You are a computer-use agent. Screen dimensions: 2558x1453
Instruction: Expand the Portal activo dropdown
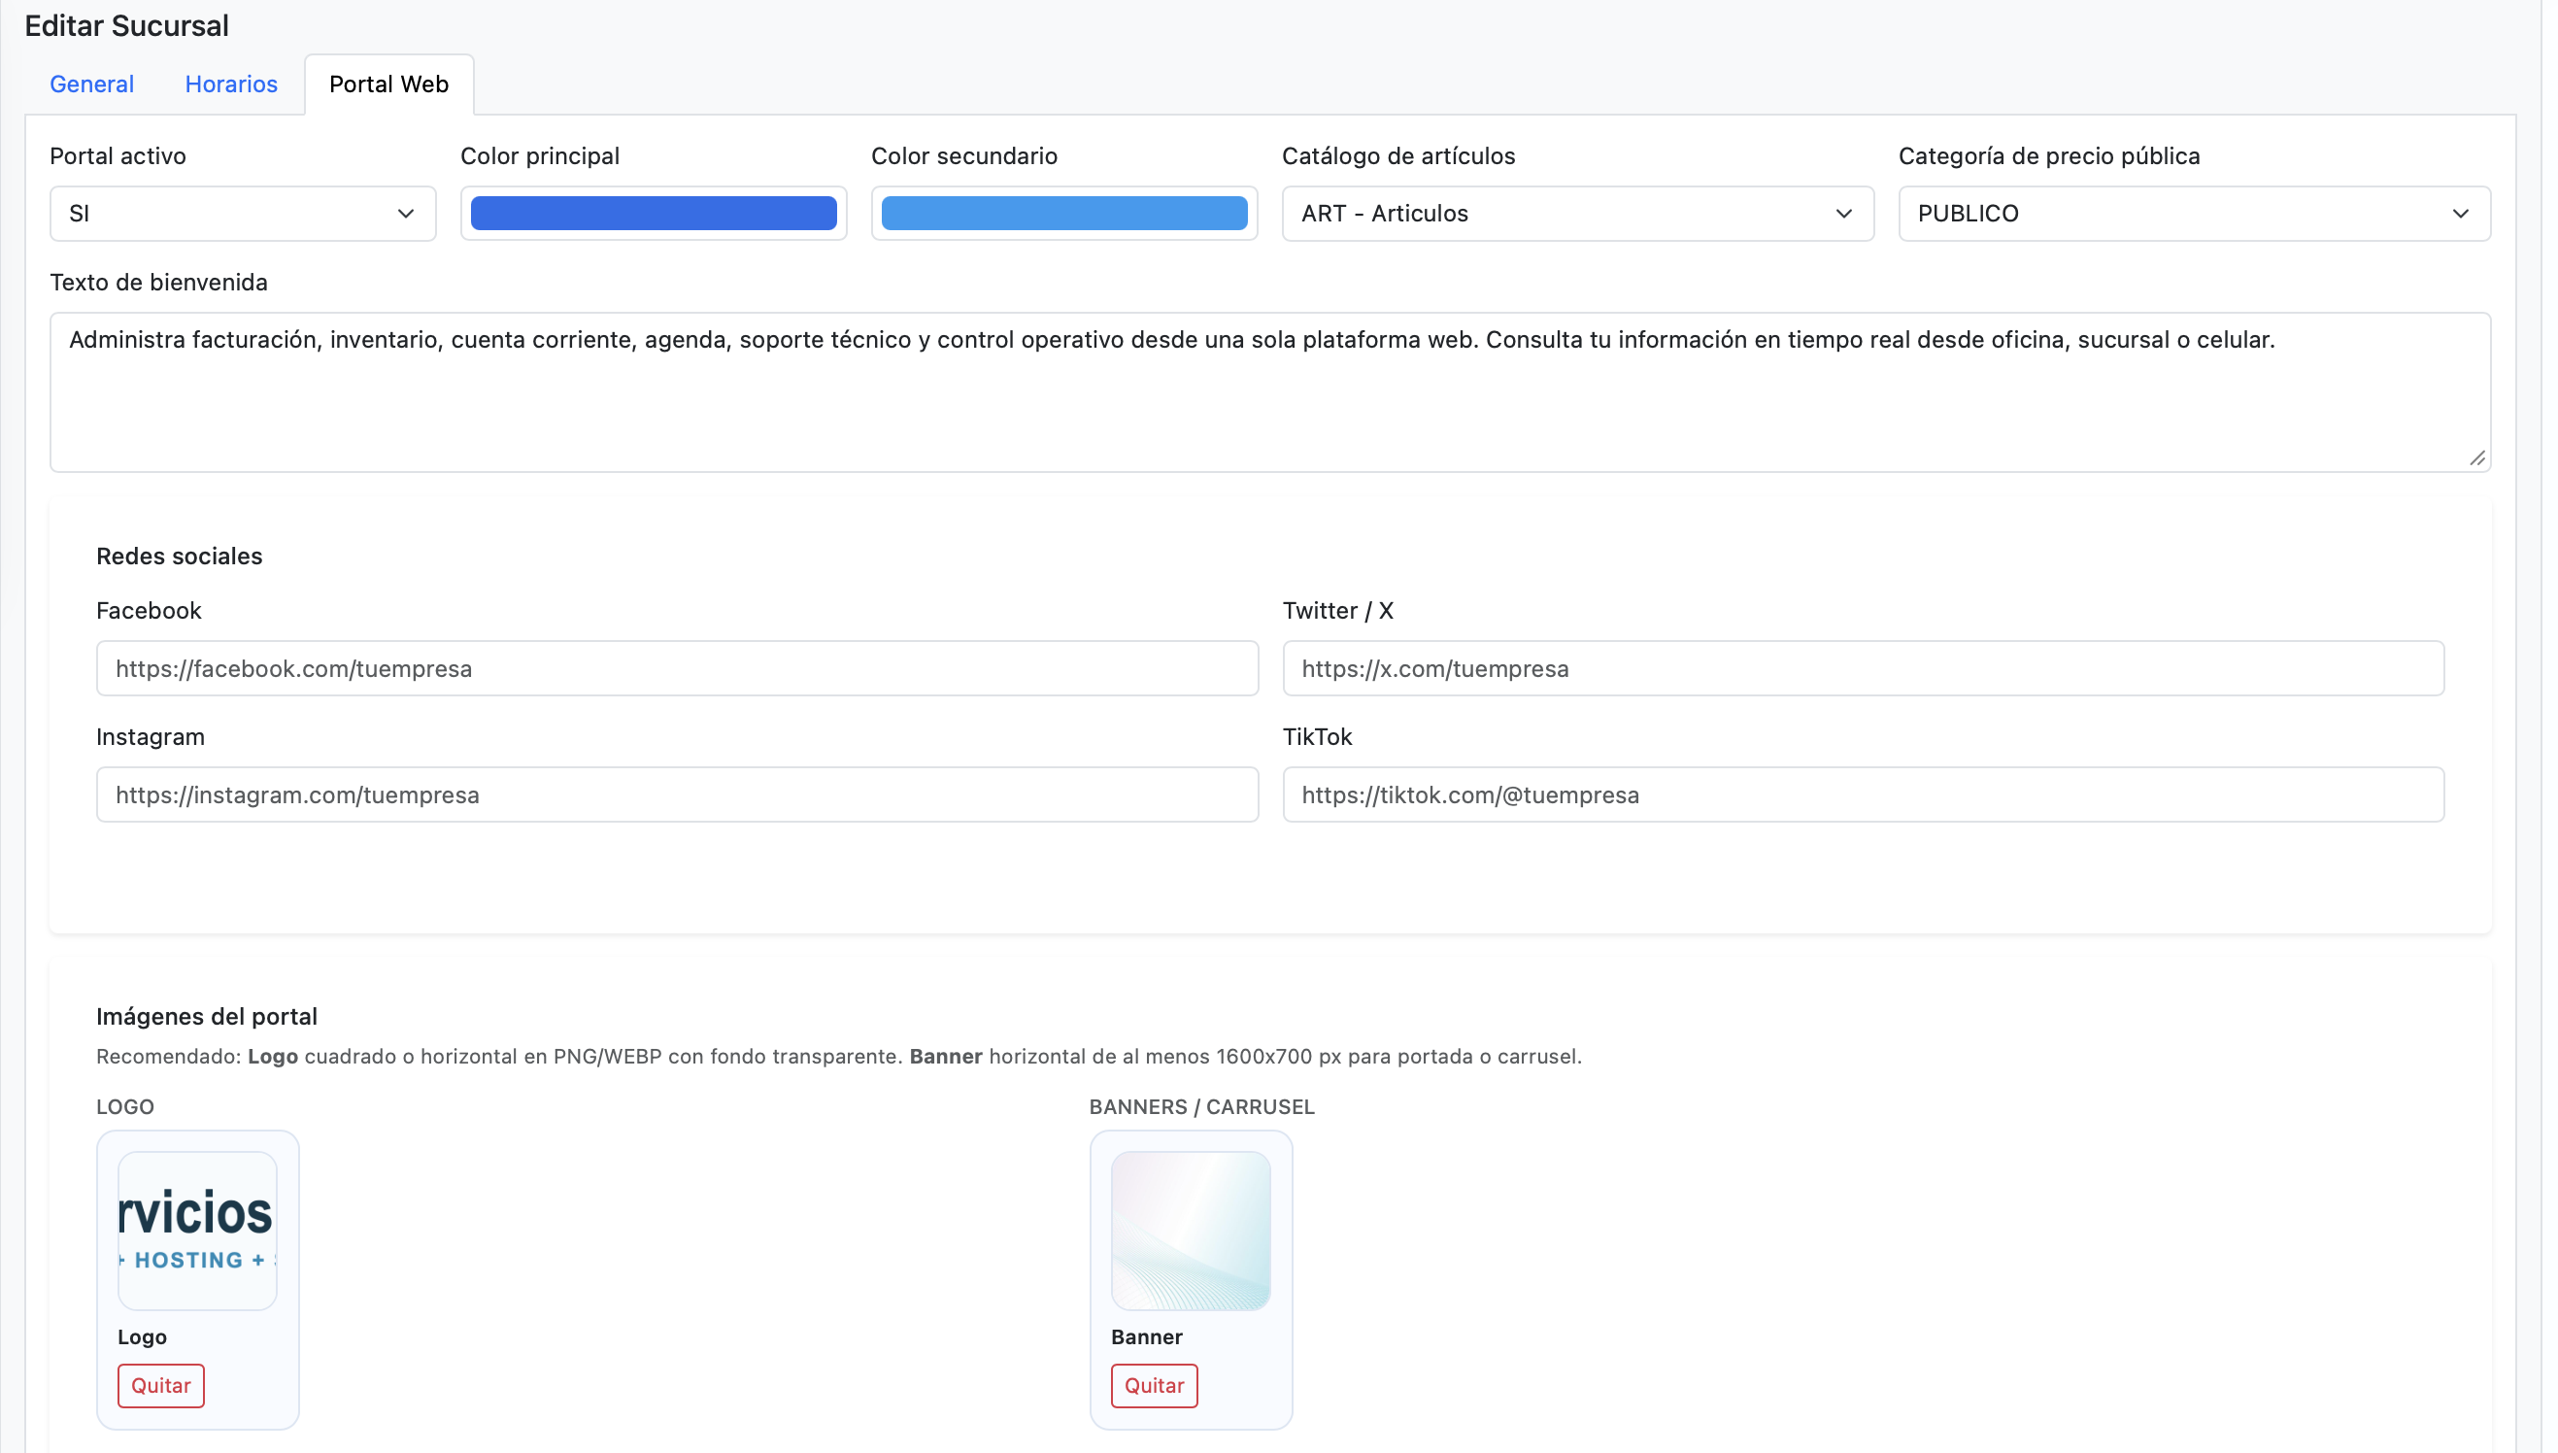click(243, 214)
